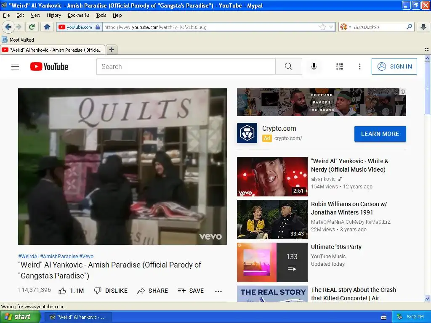Click the DISLIKE thumbs down button
Screen dimensions: 431x323
point(111,291)
